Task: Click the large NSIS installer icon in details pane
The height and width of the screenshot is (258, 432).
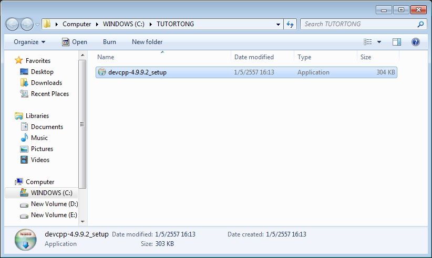Action: click(26, 240)
